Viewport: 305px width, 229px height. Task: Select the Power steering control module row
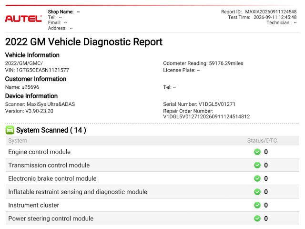(x=152, y=219)
